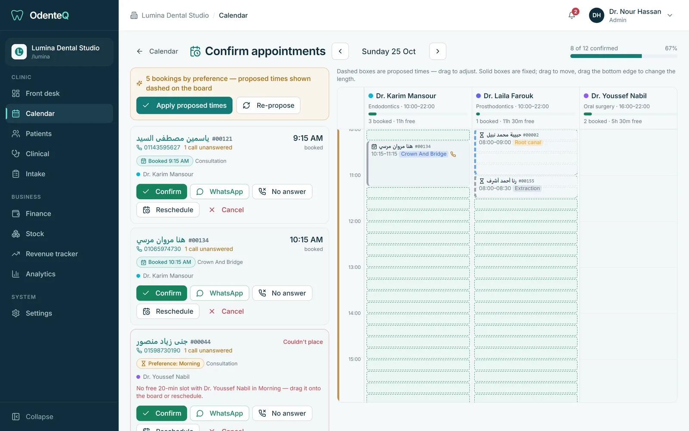Click Re-propose button
This screenshot has width=689, height=431.
coord(268,106)
